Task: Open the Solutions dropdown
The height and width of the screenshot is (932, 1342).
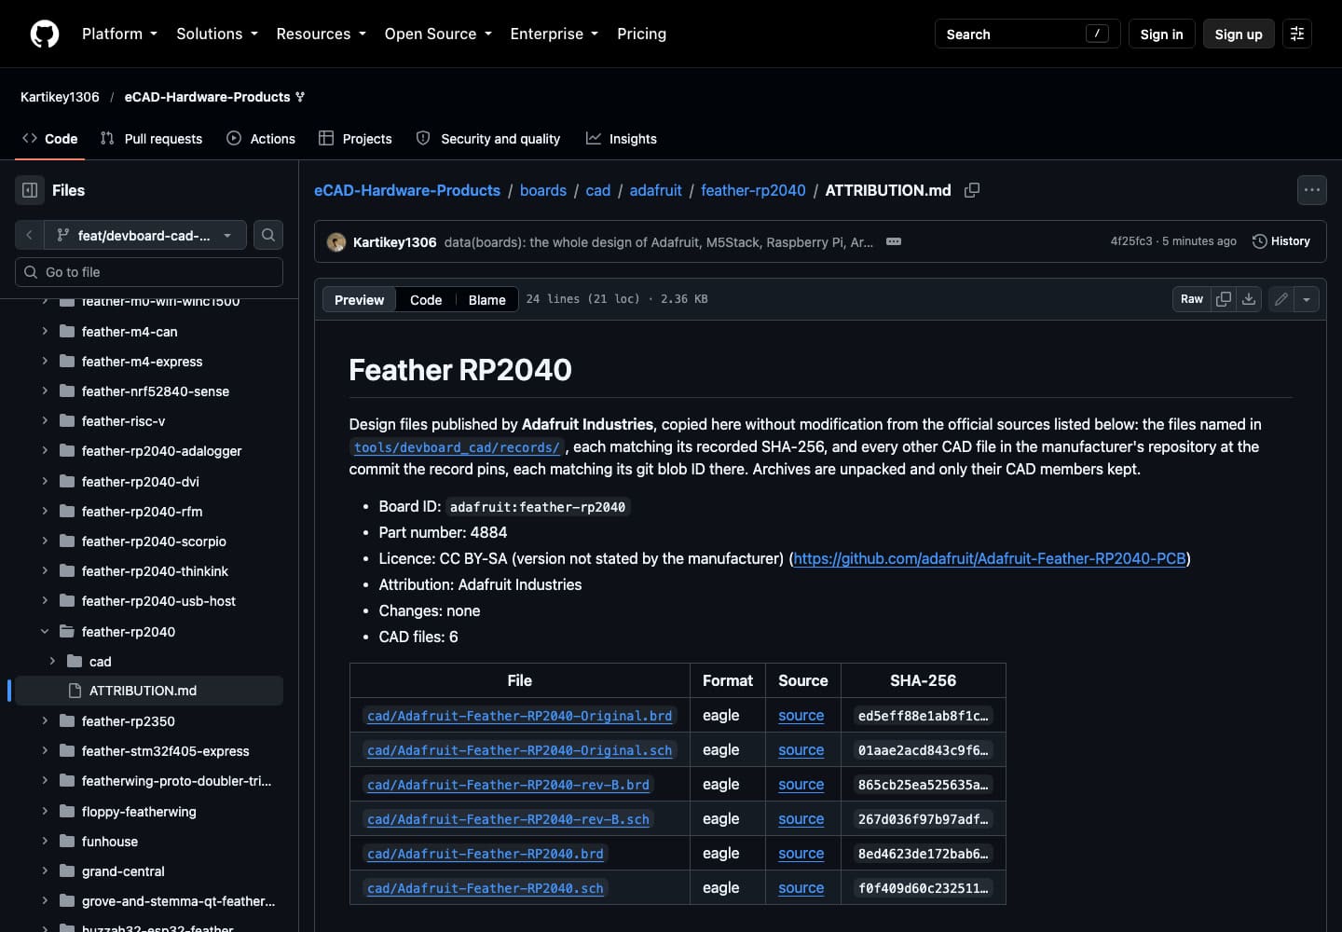Action: (x=217, y=34)
